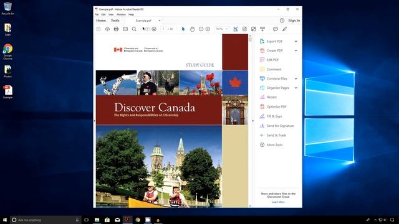
Task: Switch to the Home tab
Action: click(x=101, y=21)
